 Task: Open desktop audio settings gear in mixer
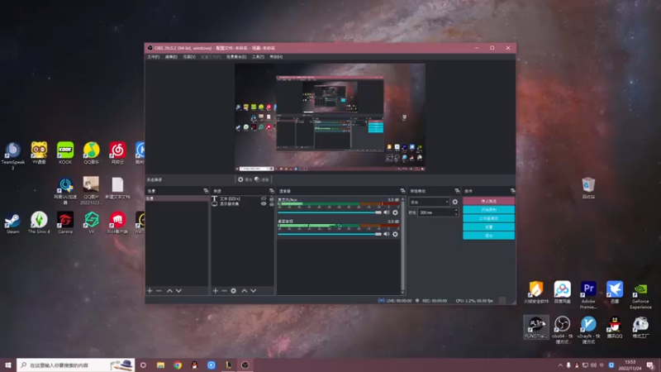point(396,234)
